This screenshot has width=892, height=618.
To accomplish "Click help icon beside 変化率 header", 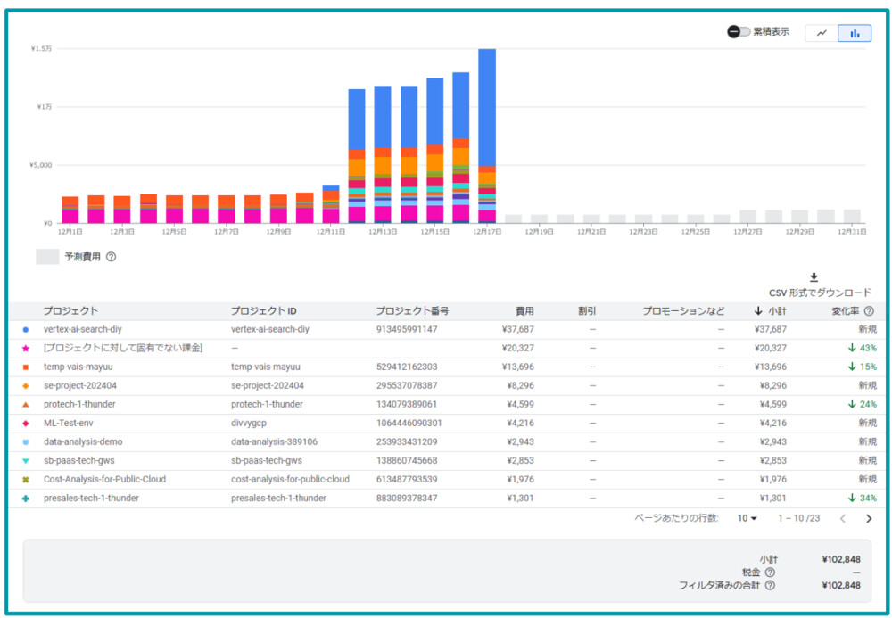I will click(x=869, y=311).
